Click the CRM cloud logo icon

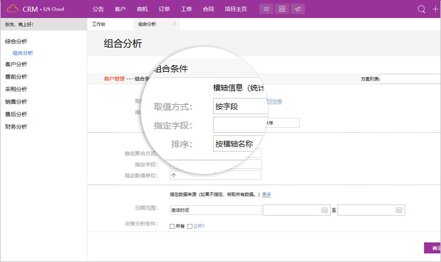(x=12, y=9)
